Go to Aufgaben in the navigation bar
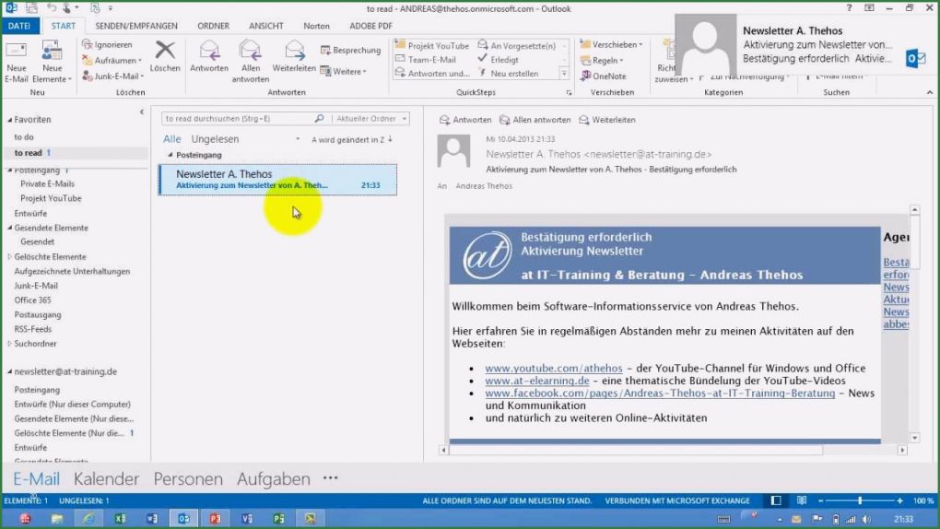 pyautogui.click(x=274, y=478)
